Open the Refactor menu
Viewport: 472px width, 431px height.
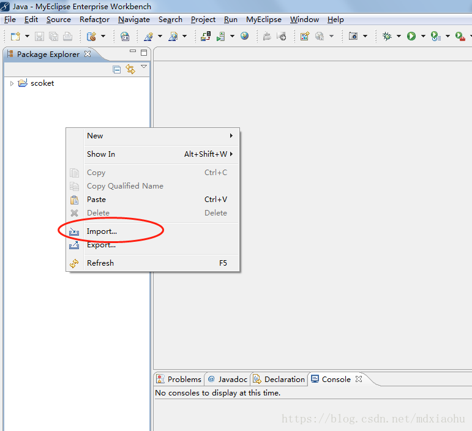point(94,20)
